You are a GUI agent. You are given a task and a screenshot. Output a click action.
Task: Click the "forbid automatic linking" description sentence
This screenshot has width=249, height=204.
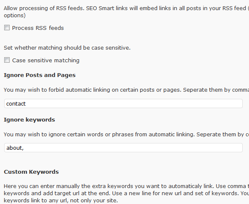click(126, 90)
